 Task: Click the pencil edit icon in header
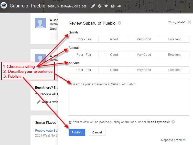(x=93, y=6)
